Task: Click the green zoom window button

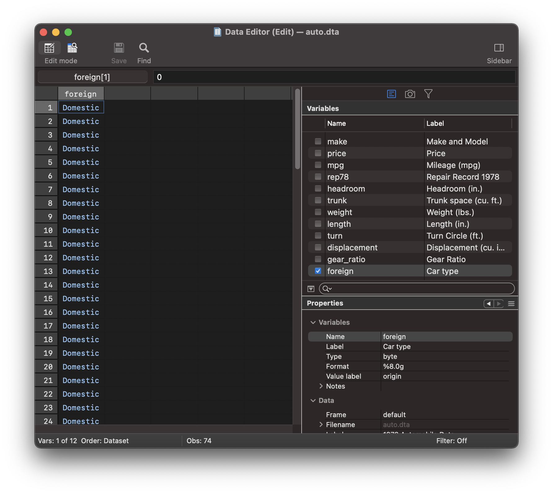Action: [x=68, y=32]
